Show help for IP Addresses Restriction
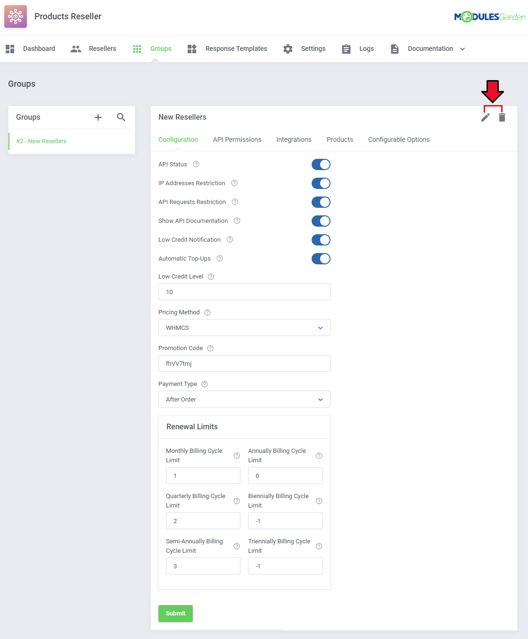This screenshot has height=639, width=528. click(x=234, y=183)
